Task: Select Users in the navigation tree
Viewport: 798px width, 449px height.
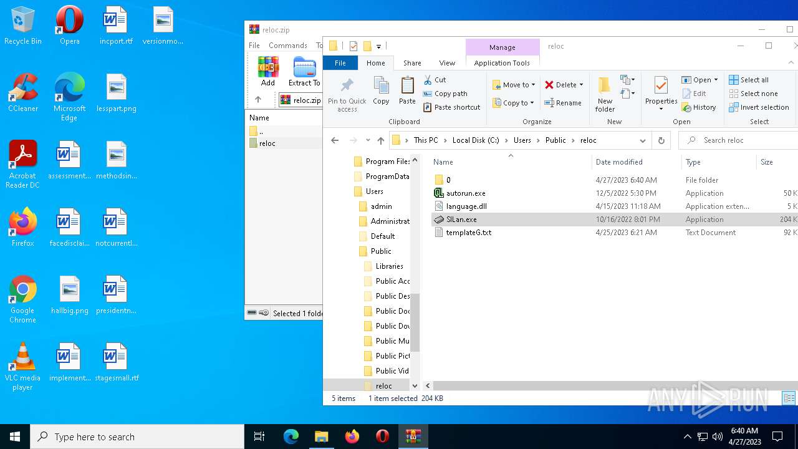Action: pos(374,191)
